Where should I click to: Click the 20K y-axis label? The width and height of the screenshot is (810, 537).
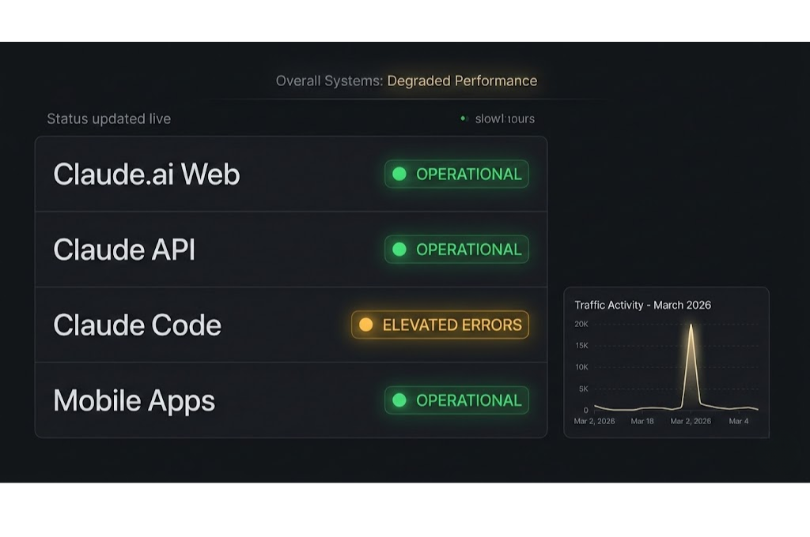(581, 324)
